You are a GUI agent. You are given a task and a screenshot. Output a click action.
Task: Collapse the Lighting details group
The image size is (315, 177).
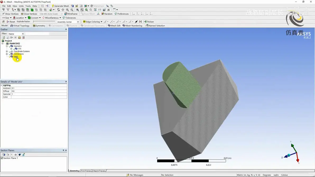tap(1, 85)
